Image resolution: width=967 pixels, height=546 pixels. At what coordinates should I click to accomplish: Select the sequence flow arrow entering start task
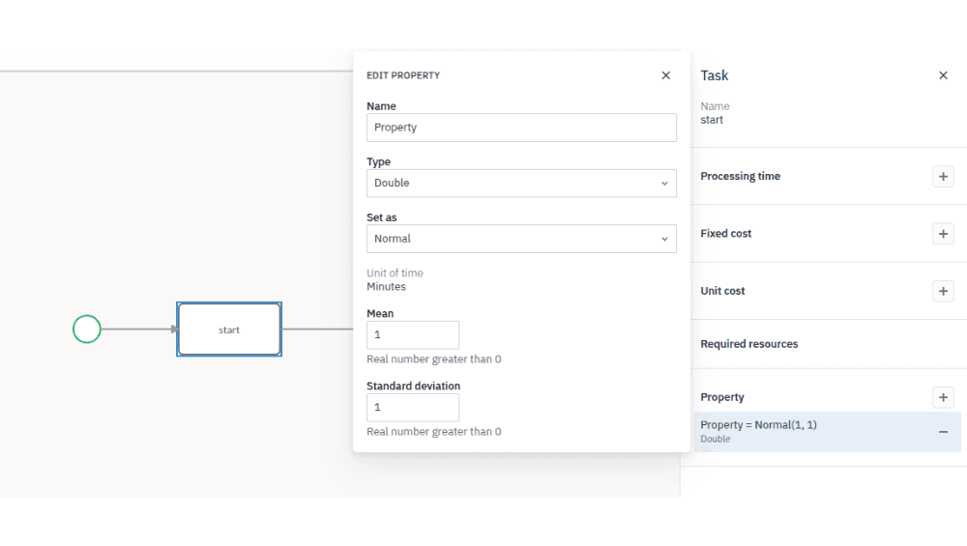pos(137,330)
